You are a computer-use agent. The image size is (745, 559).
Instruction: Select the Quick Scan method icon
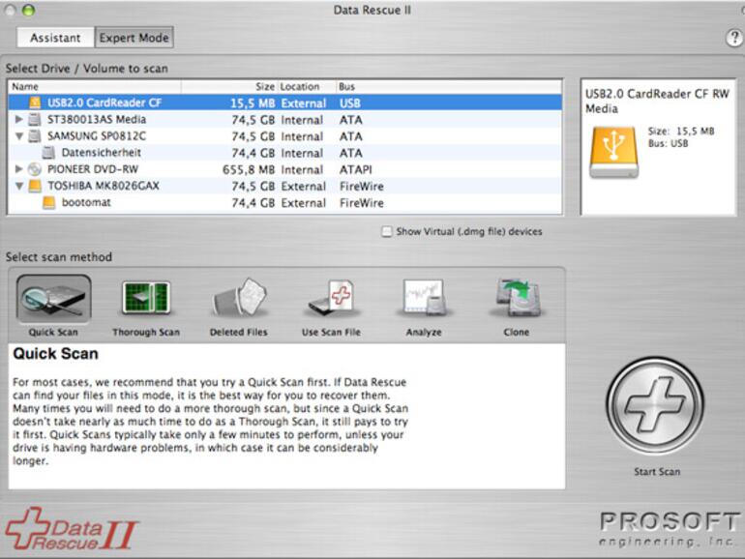[x=53, y=300]
